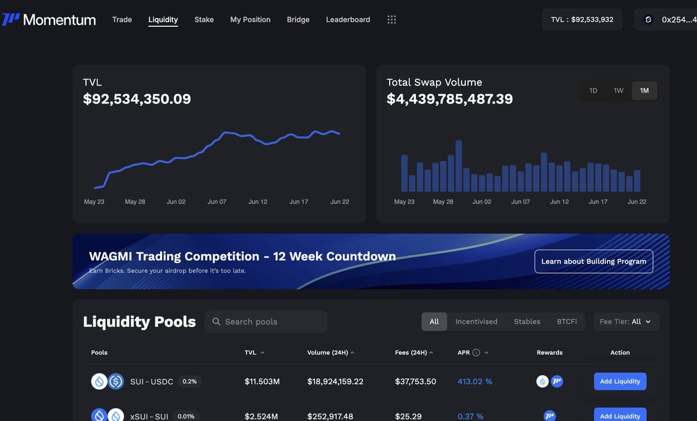Filter pools by BTCFi
This screenshot has width=697, height=421.
click(x=567, y=322)
